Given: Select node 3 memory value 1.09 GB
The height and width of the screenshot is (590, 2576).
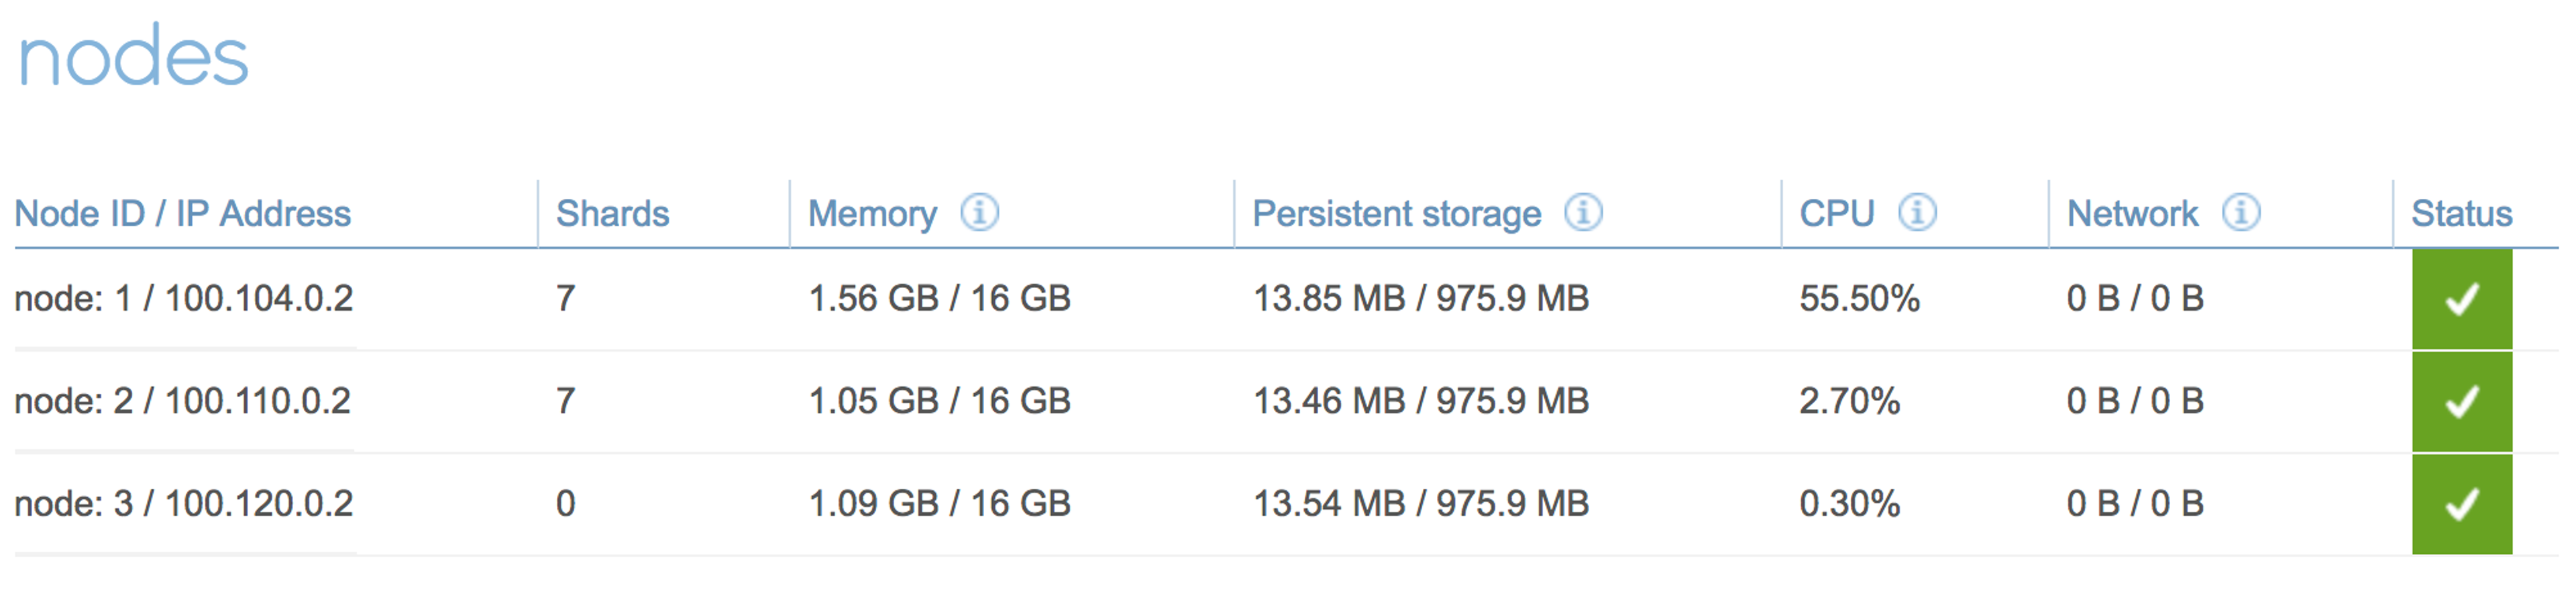Looking at the screenshot, I should point(873,504).
